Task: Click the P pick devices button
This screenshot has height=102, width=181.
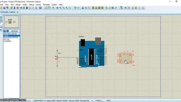Action: coord(5,31)
